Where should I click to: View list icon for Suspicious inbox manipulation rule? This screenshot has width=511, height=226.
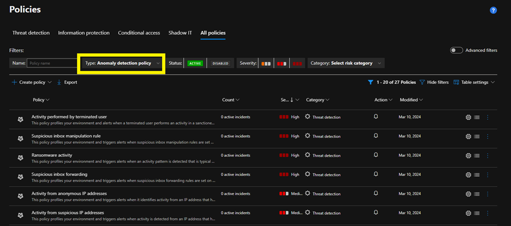click(477, 136)
